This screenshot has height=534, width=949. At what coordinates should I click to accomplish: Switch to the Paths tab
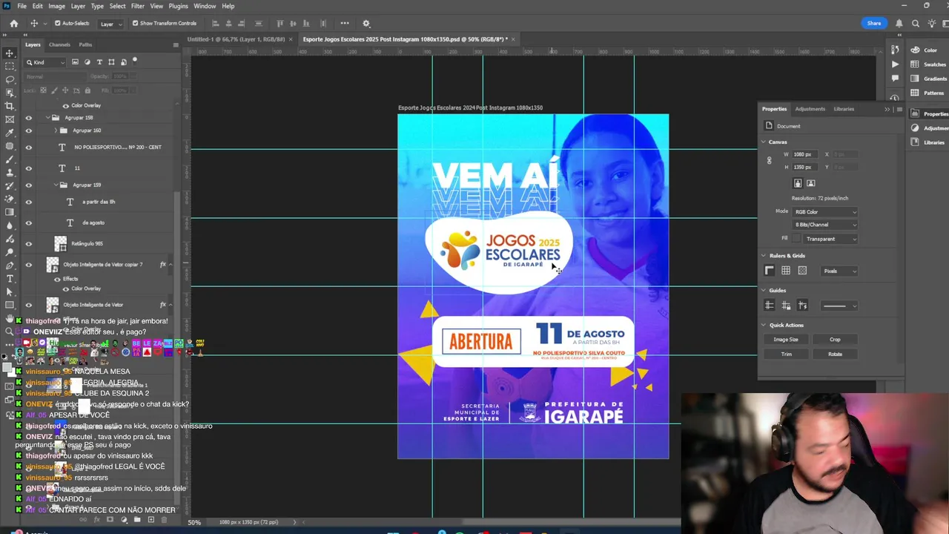[x=85, y=44]
